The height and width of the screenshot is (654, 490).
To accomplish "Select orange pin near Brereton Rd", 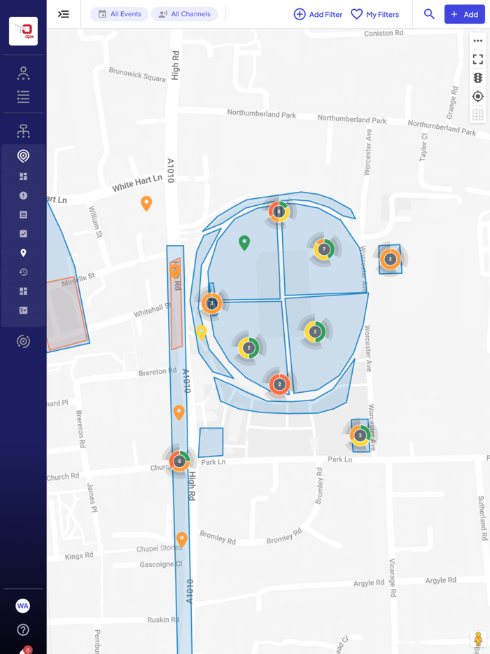I will click(179, 413).
